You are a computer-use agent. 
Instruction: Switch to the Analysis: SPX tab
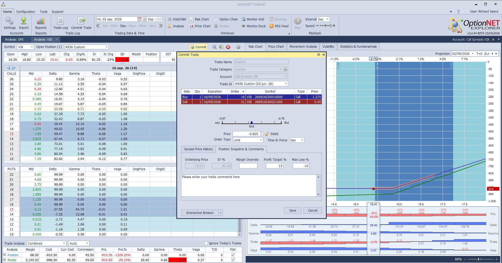14,40
